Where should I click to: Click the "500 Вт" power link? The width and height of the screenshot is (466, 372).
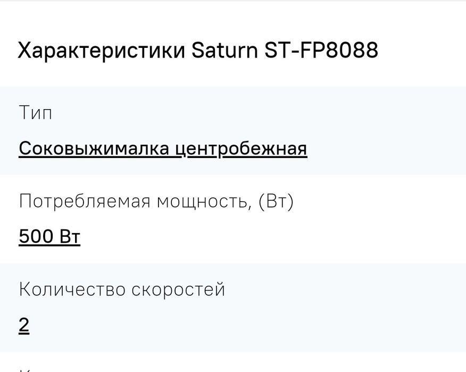pyautogui.click(x=49, y=236)
